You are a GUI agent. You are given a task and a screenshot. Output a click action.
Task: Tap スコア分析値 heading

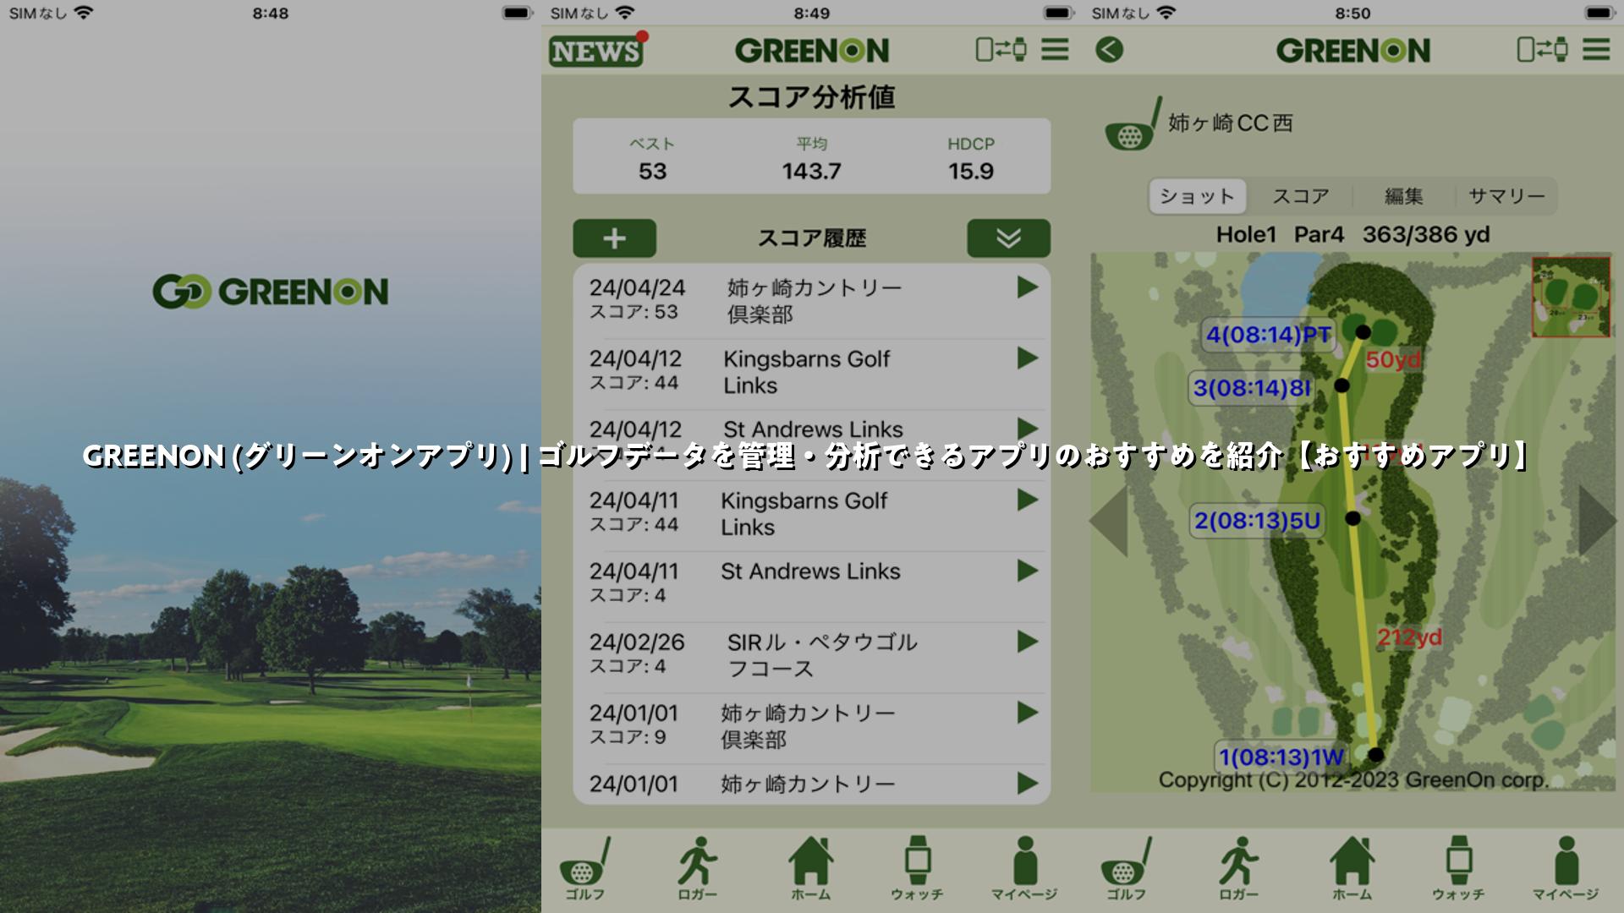(x=811, y=97)
